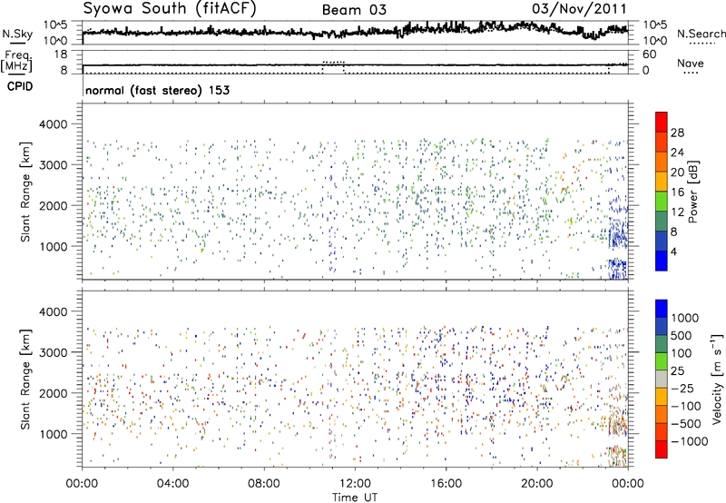Pick the light green 12–16 dB power segment
Image resolution: width=726 pixels, height=503 pixels.
[662, 201]
